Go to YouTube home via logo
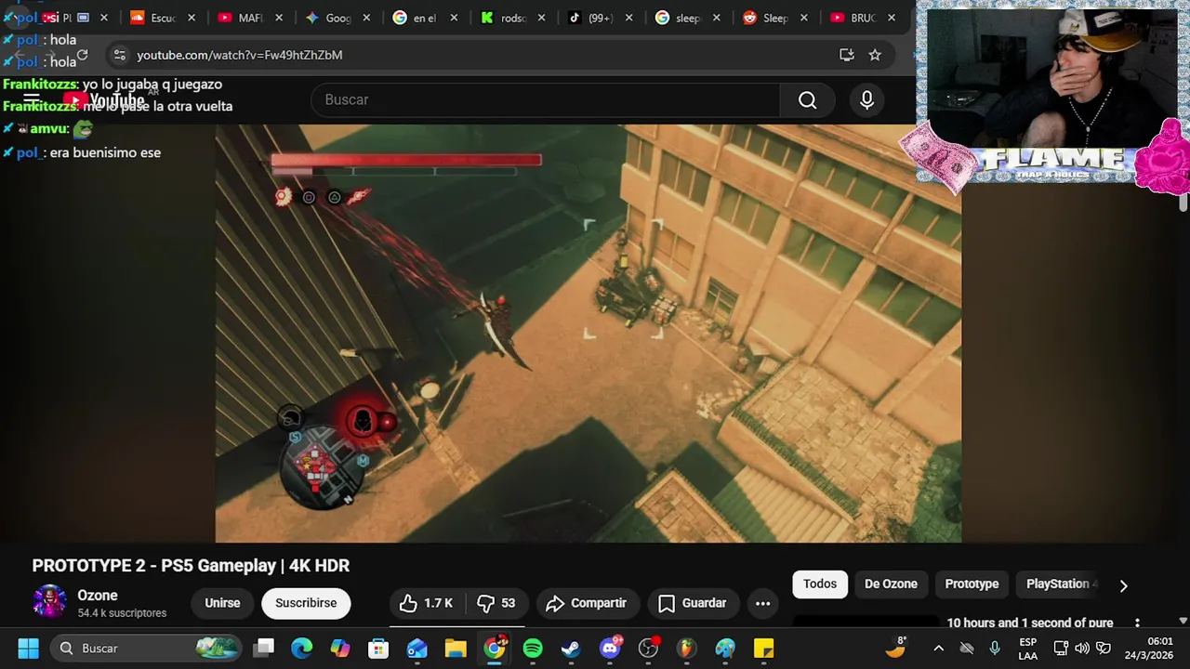Image resolution: width=1190 pixels, height=669 pixels. tap(103, 99)
